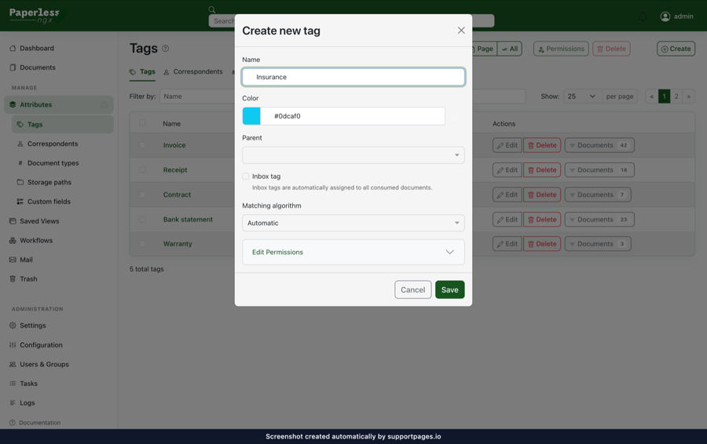Open Dashboard from the sidebar

tap(36, 48)
